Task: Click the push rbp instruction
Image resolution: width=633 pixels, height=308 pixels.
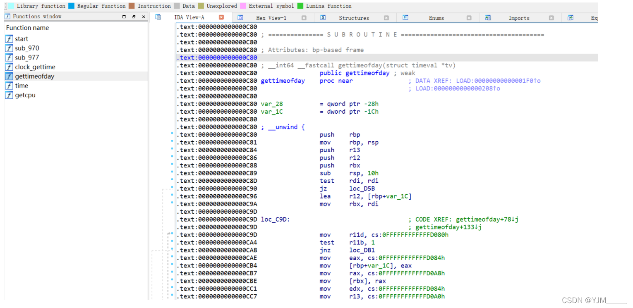Action: 340,135
